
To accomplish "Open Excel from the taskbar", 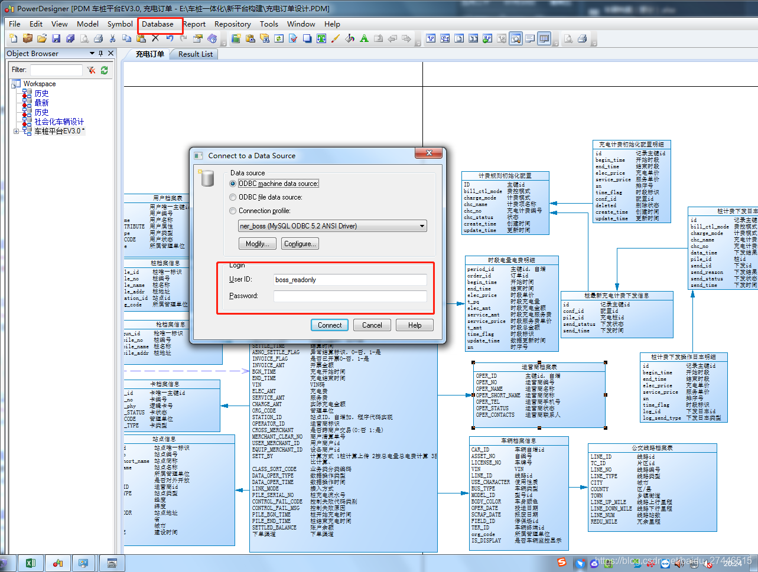I will [31, 563].
